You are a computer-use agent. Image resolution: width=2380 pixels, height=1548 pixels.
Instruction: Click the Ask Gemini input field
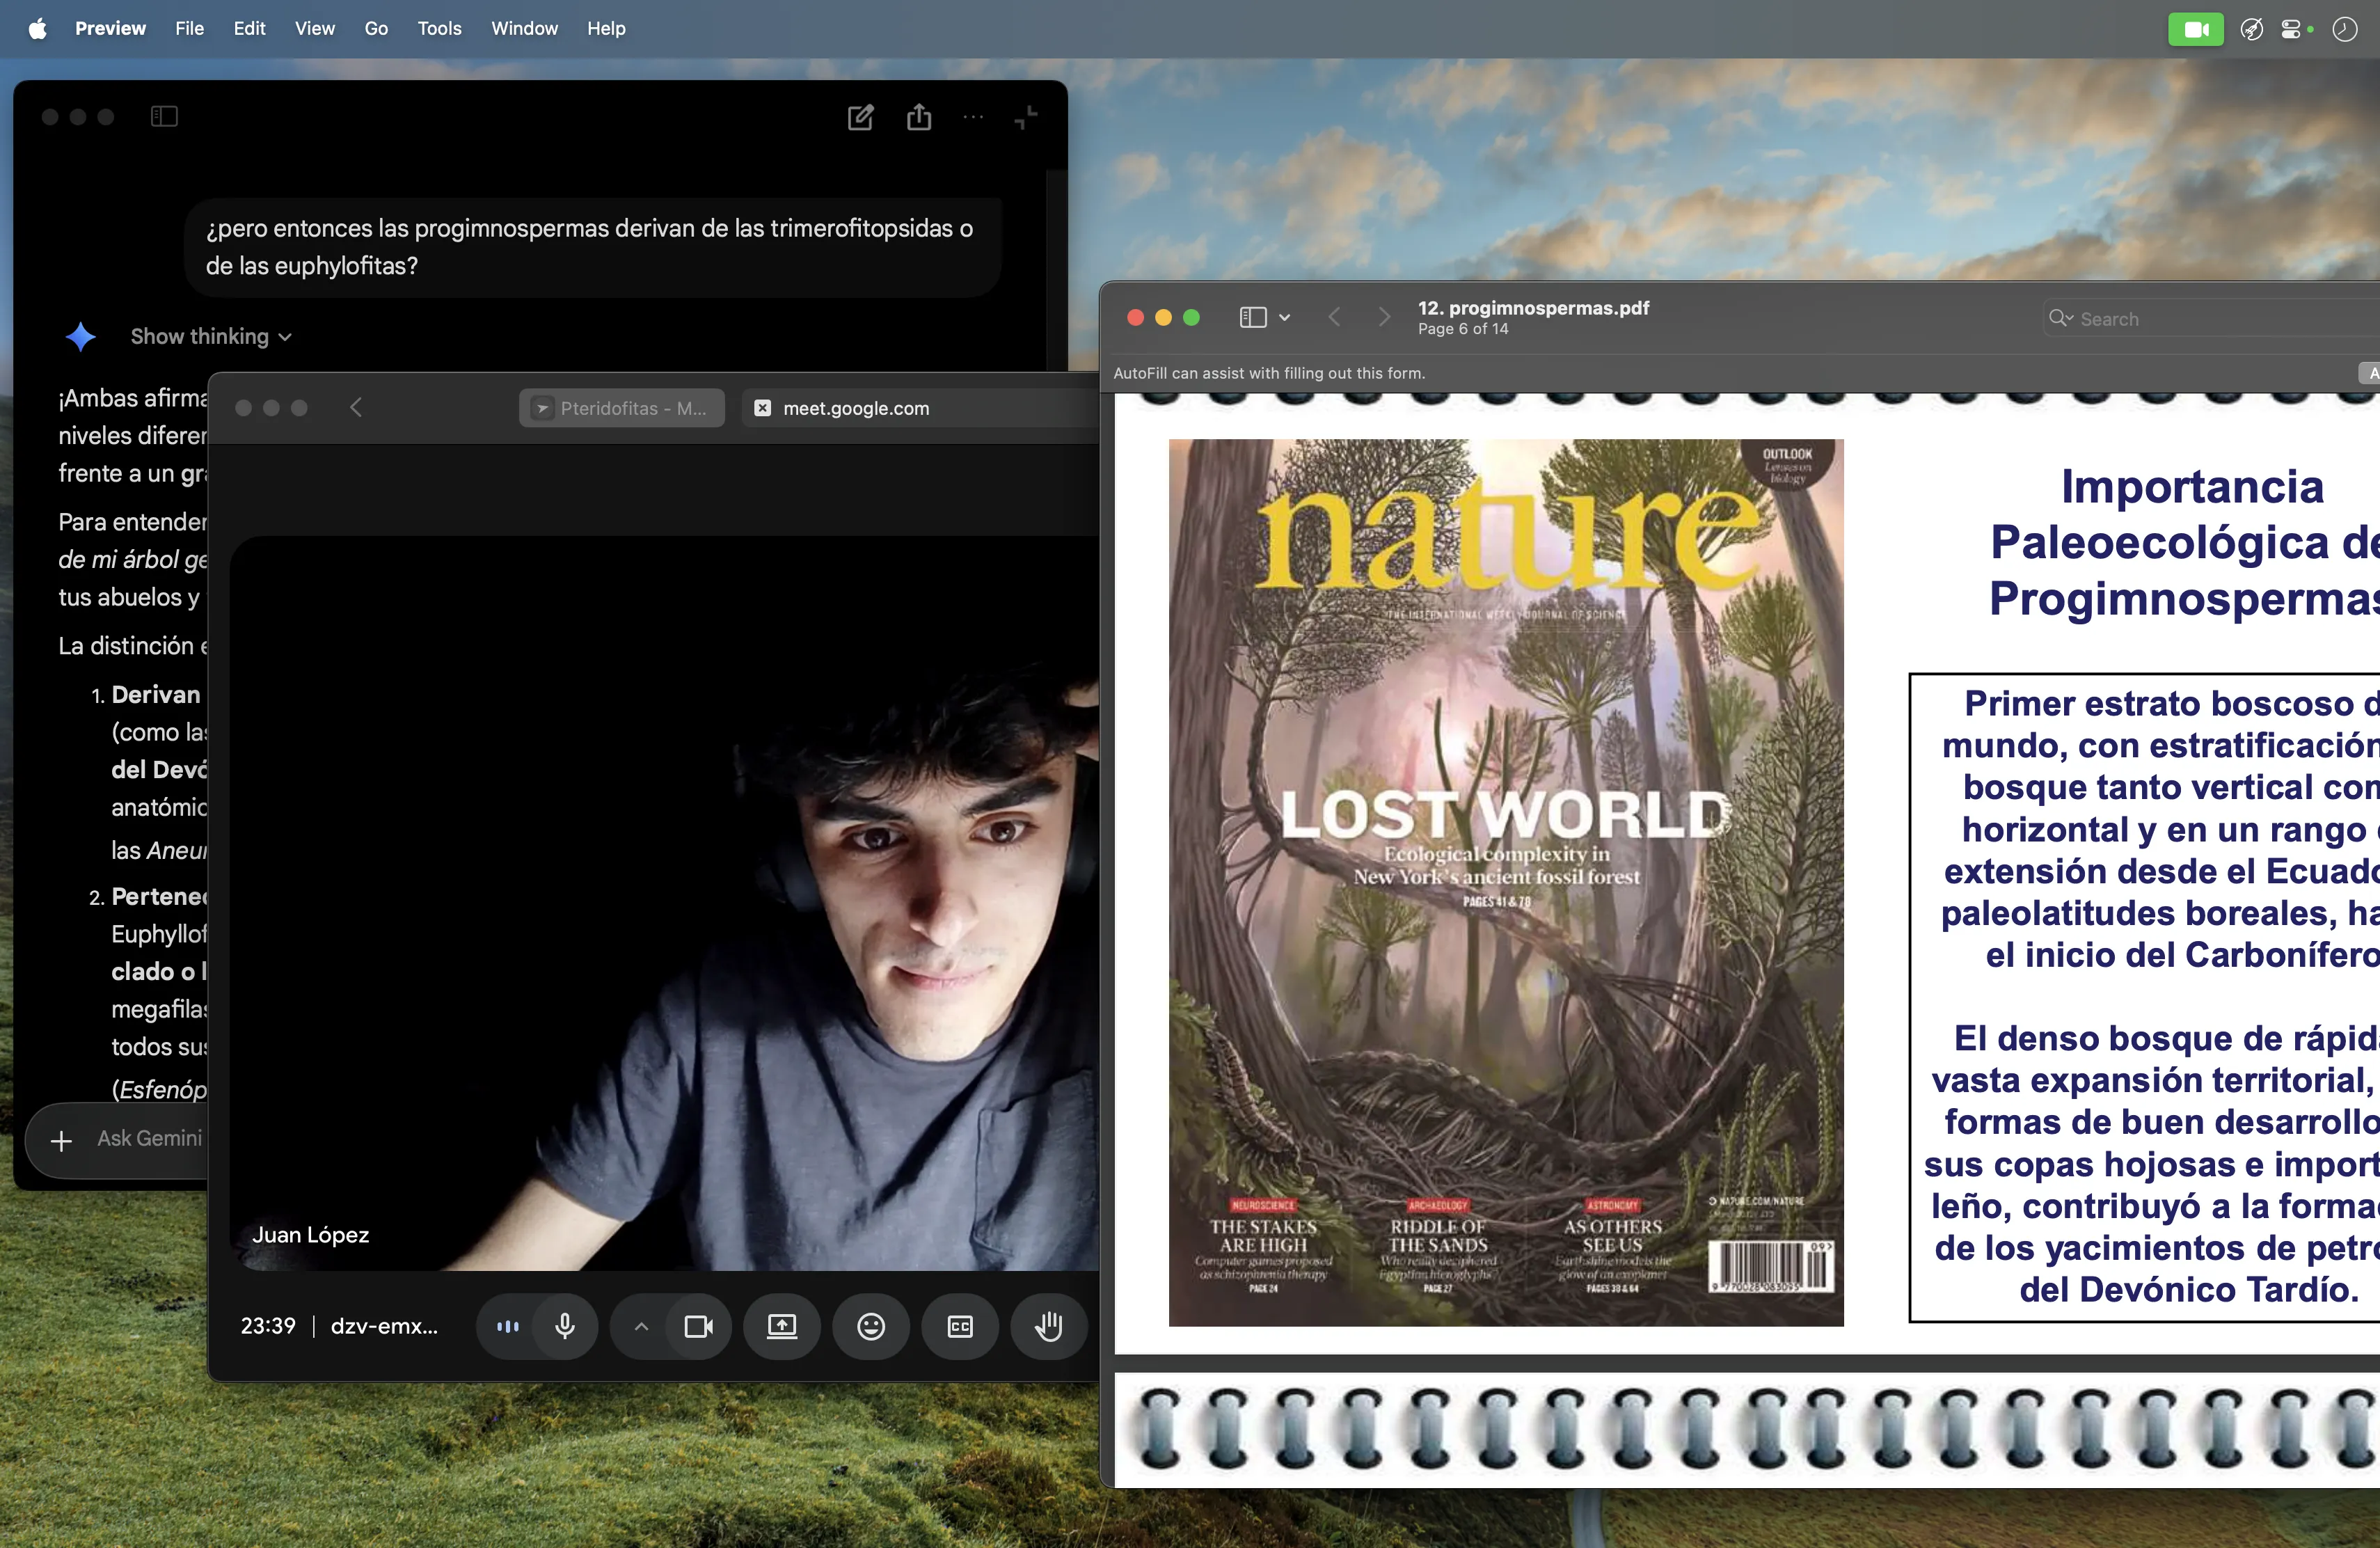click(x=150, y=1139)
